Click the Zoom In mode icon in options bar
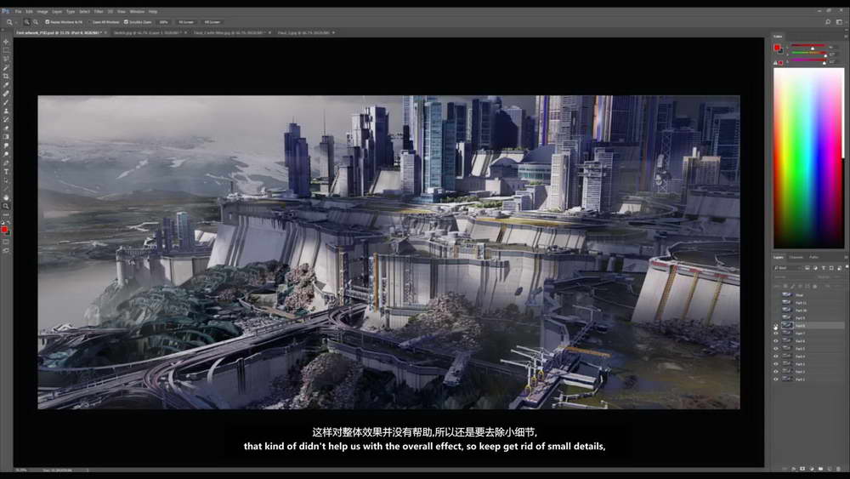Image resolution: width=850 pixels, height=479 pixels. pyautogui.click(x=26, y=22)
